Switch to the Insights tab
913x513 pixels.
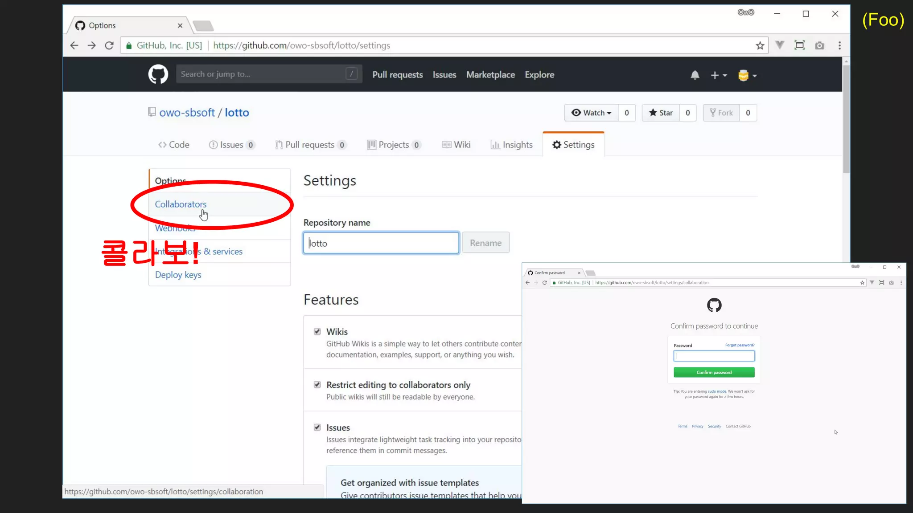pyautogui.click(x=511, y=145)
